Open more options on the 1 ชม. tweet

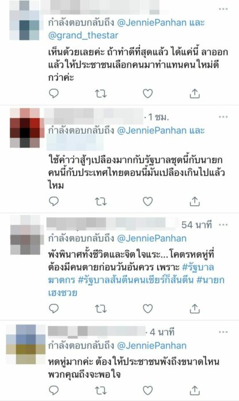(x=223, y=117)
